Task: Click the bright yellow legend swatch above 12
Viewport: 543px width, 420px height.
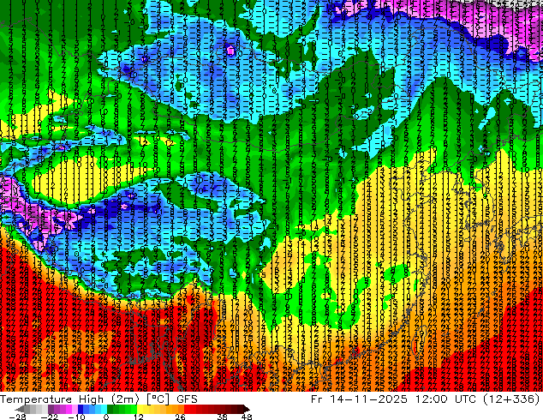Action: [140, 409]
